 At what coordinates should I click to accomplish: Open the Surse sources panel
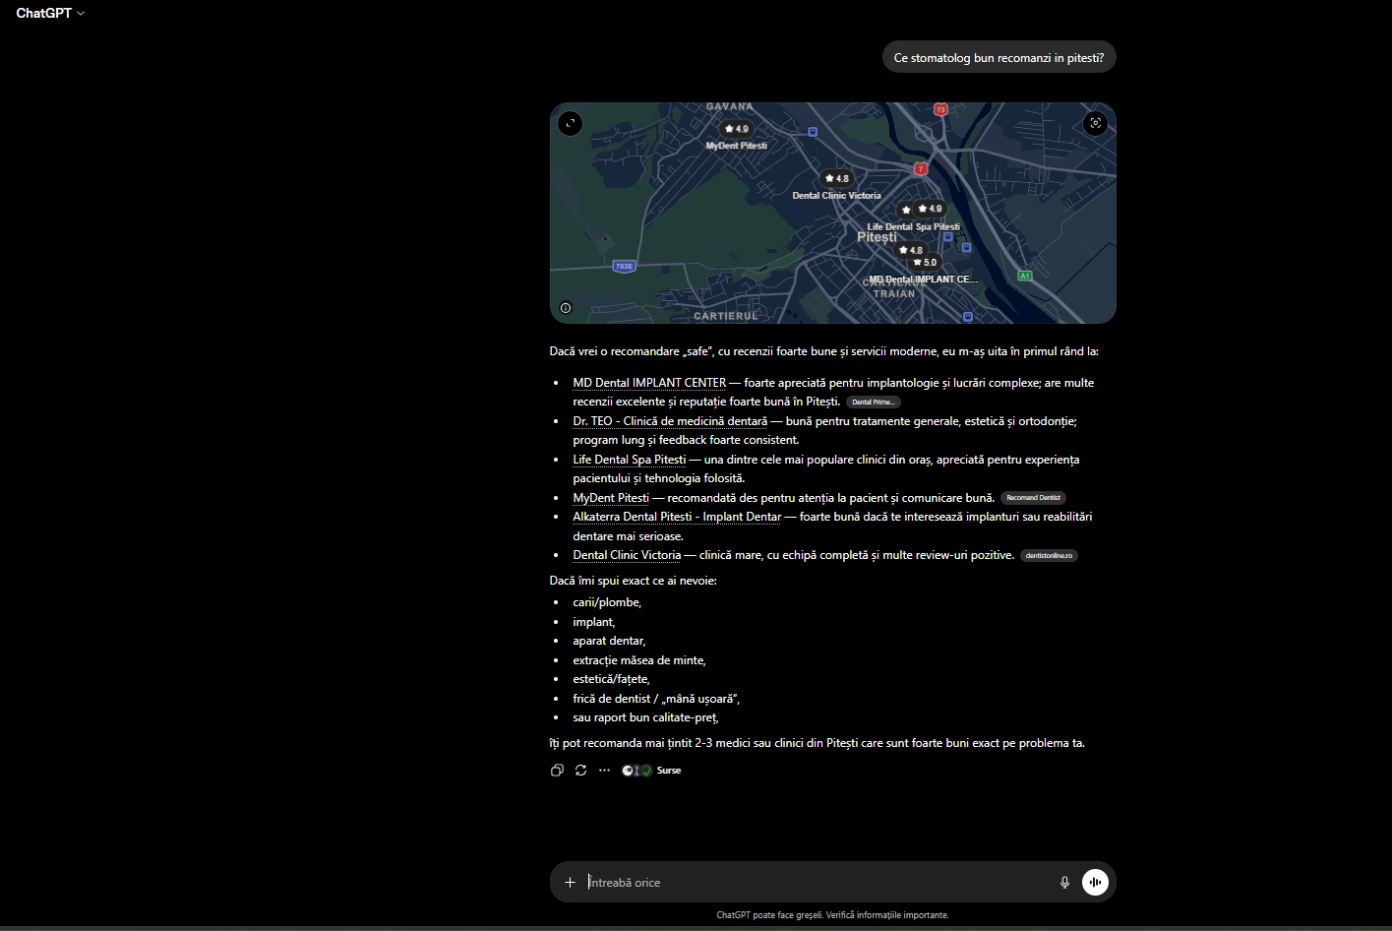click(651, 771)
